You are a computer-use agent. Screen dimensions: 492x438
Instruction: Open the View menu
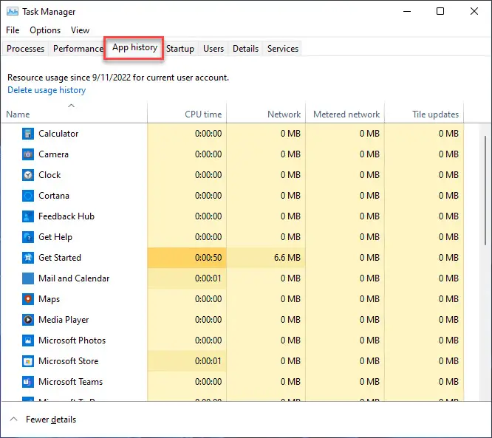coord(80,30)
